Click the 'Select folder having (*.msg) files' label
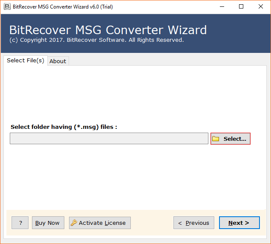The height and width of the screenshot is (244, 271). (x=63, y=127)
